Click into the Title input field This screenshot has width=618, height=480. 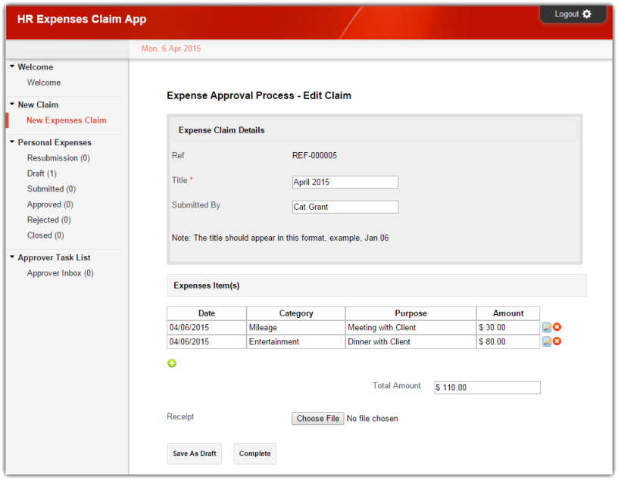[345, 182]
